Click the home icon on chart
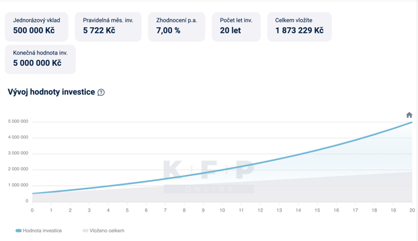This screenshot has width=418, height=241. (x=409, y=115)
